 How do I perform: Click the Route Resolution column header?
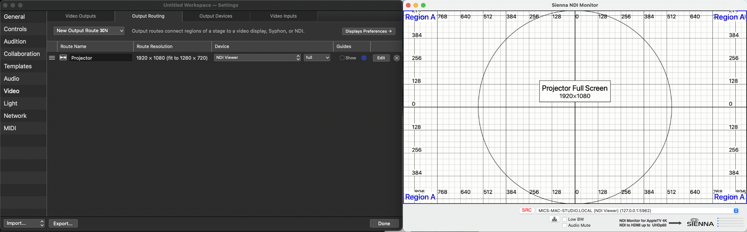(x=172, y=47)
